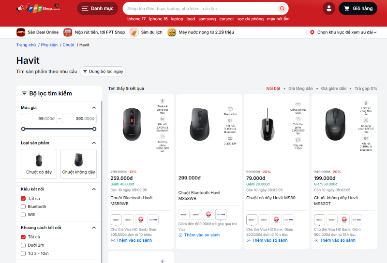Select the Chuột có dây category image
The width and height of the screenshot is (387, 263).
(x=39, y=160)
